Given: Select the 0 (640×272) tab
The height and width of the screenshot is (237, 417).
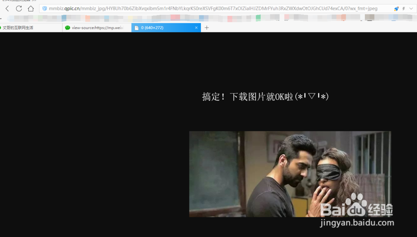Looking at the screenshot, I should (166, 28).
